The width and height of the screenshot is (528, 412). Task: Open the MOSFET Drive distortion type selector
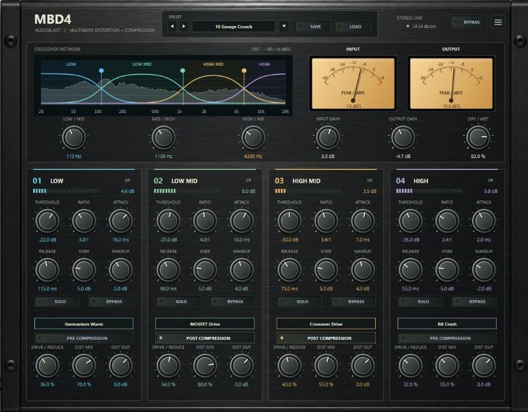(204, 324)
